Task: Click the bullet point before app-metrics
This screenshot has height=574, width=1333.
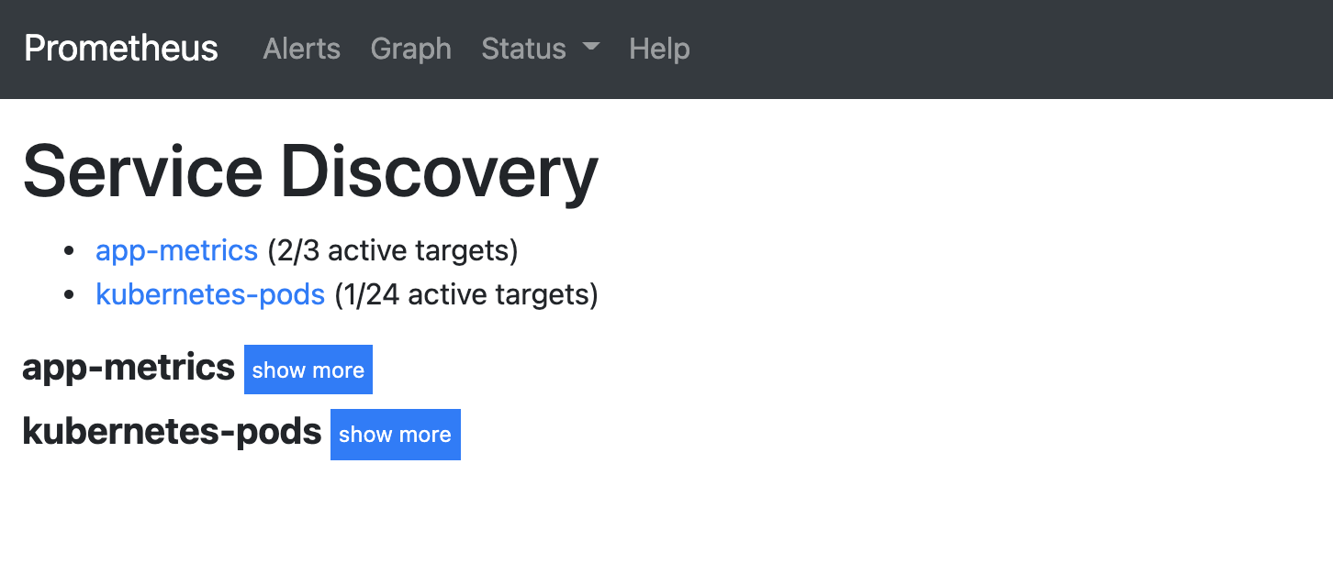Action: coord(68,250)
